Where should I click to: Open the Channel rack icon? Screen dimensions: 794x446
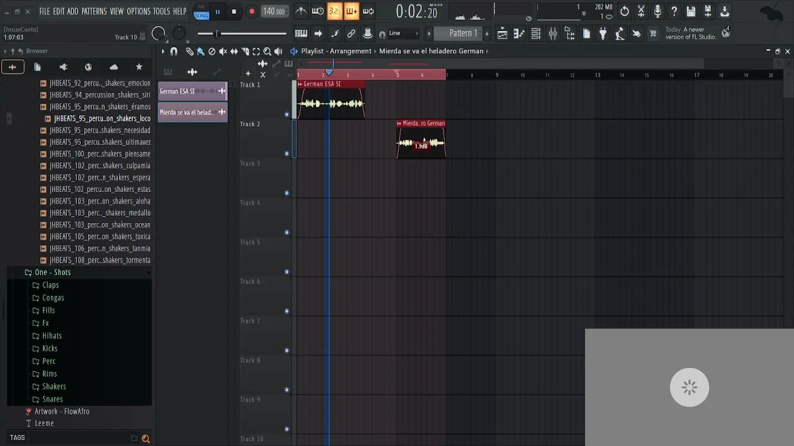click(536, 34)
